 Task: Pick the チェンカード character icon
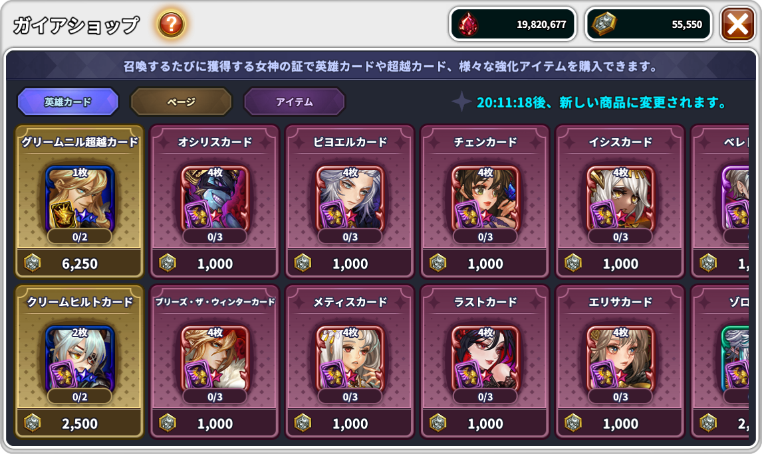(485, 198)
